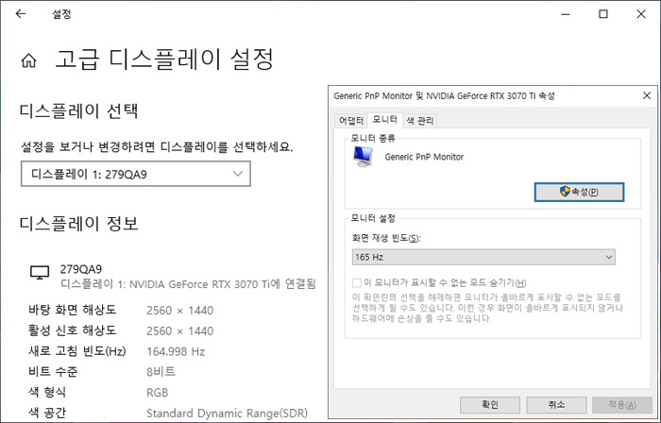This screenshot has height=423, width=661.
Task: Minimize the 설정 window
Action: (561, 15)
